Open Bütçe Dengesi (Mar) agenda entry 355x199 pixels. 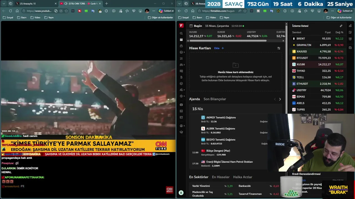click(x=218, y=151)
